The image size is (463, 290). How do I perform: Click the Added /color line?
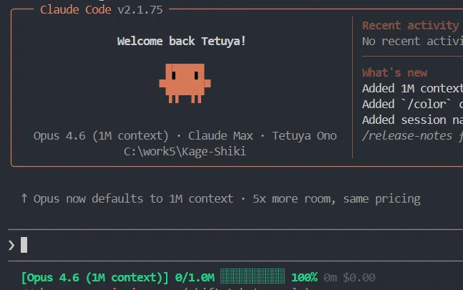click(x=412, y=104)
